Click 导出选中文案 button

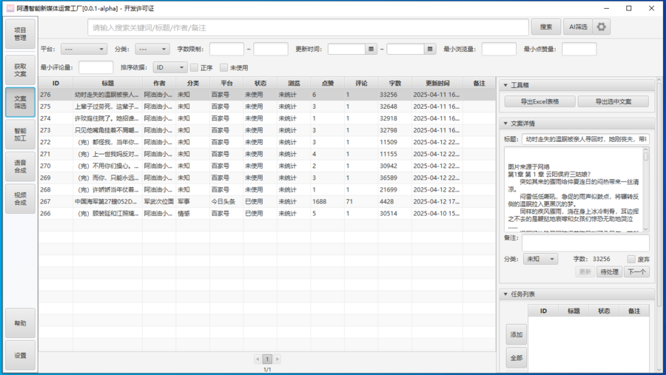613,101
